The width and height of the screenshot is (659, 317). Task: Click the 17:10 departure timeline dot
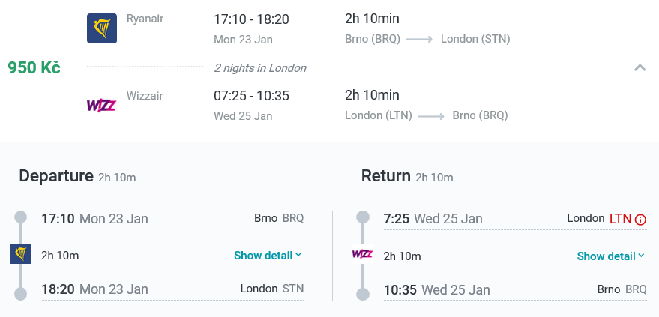20,217
